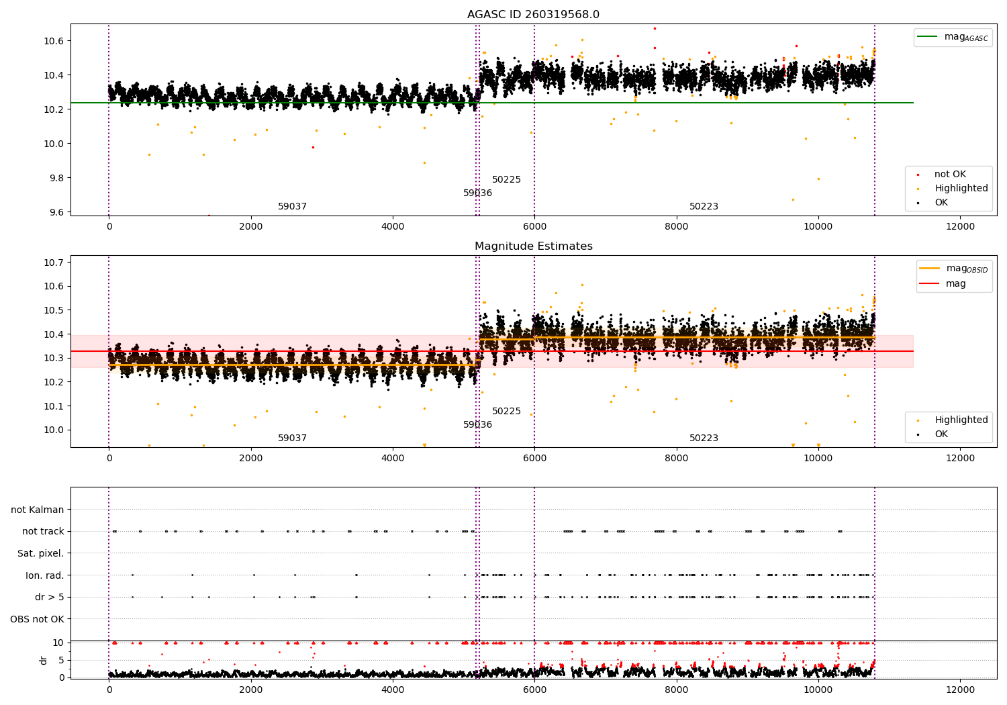Click the 9.6 y-tick in the top plot
Screen dimensions: 1007x705
point(56,212)
